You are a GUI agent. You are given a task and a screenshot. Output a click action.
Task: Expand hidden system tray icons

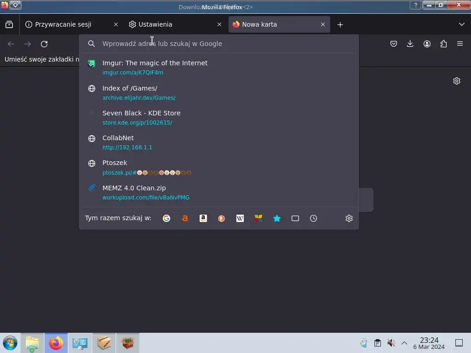pos(404,343)
